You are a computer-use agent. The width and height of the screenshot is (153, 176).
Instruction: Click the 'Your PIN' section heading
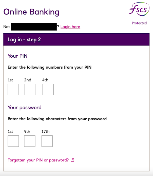pyautogui.click(x=17, y=56)
